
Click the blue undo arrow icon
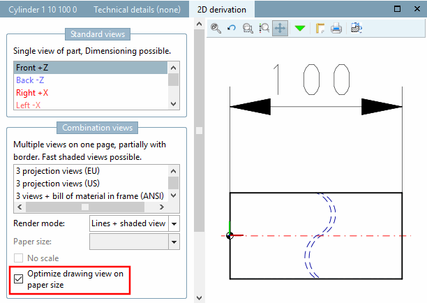[232, 28]
